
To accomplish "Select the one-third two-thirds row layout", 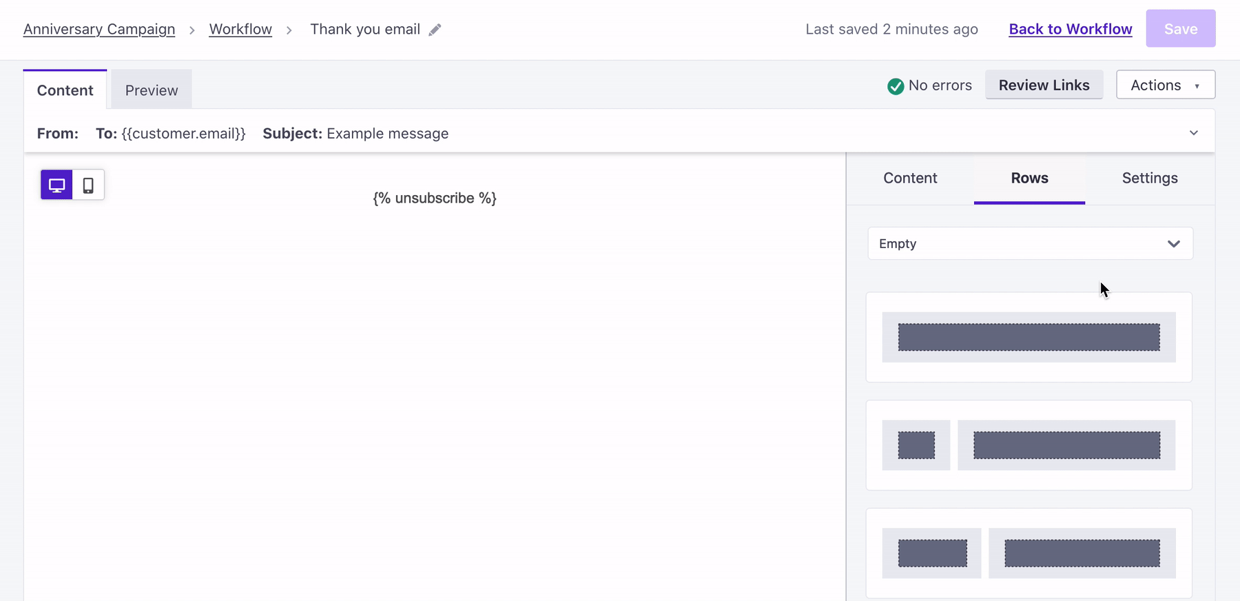I will [x=1029, y=553].
